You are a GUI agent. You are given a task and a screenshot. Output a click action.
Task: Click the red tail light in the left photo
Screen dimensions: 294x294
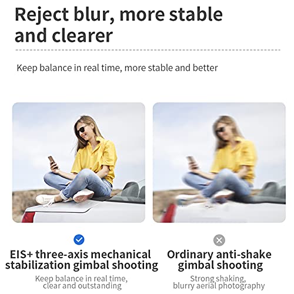pyautogui.click(x=28, y=217)
